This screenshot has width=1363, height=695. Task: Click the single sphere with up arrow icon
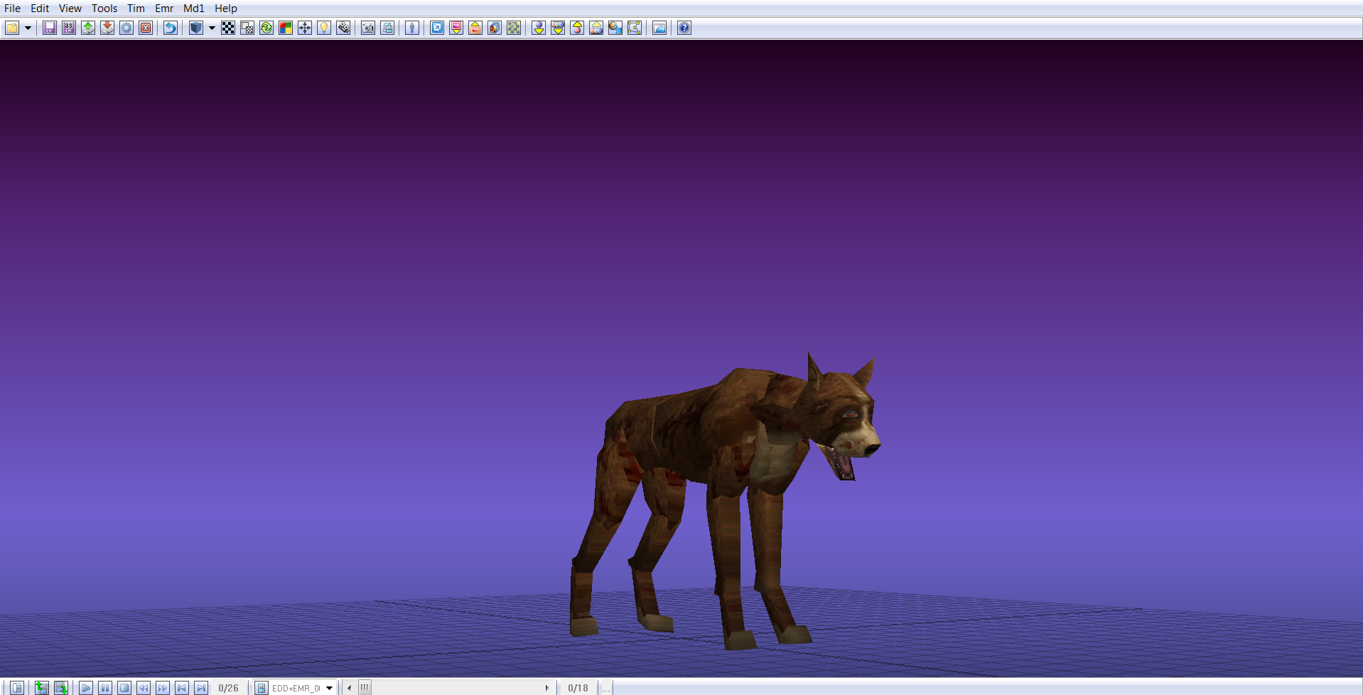click(577, 28)
